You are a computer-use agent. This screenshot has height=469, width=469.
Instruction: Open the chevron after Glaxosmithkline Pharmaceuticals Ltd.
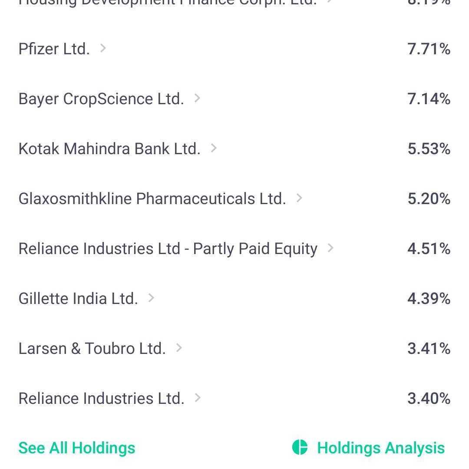[299, 198]
